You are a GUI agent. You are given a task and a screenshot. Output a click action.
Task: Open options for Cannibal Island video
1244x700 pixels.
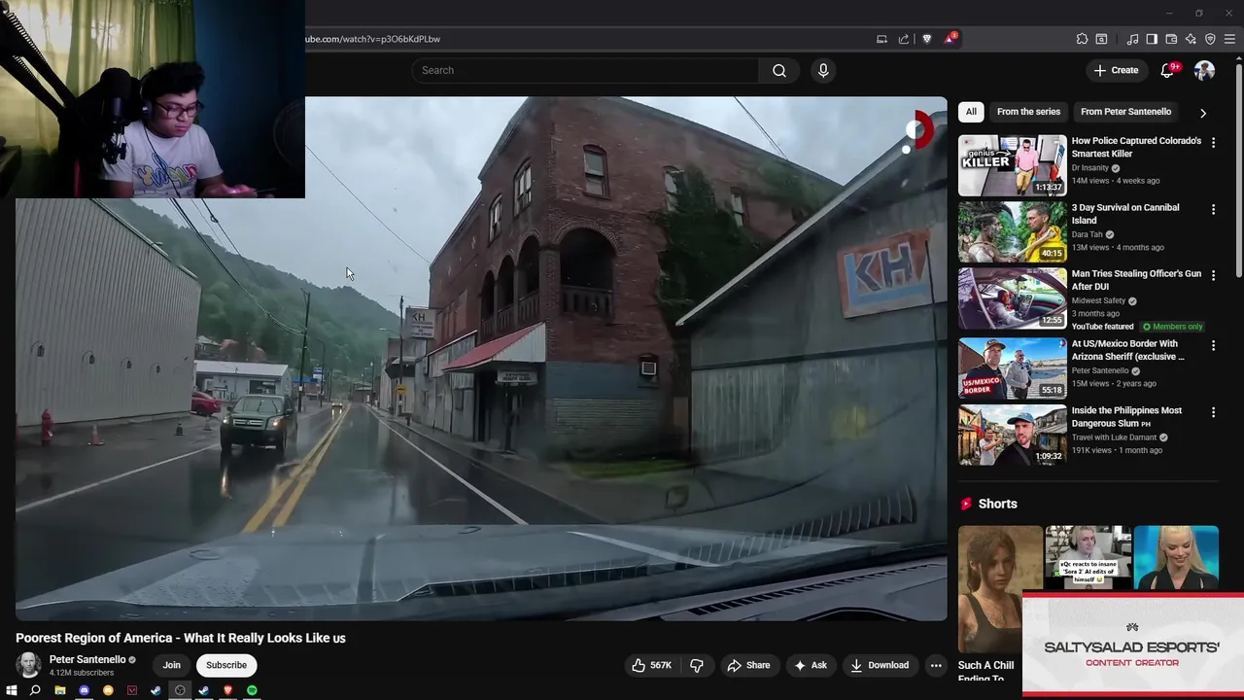[1213, 209]
